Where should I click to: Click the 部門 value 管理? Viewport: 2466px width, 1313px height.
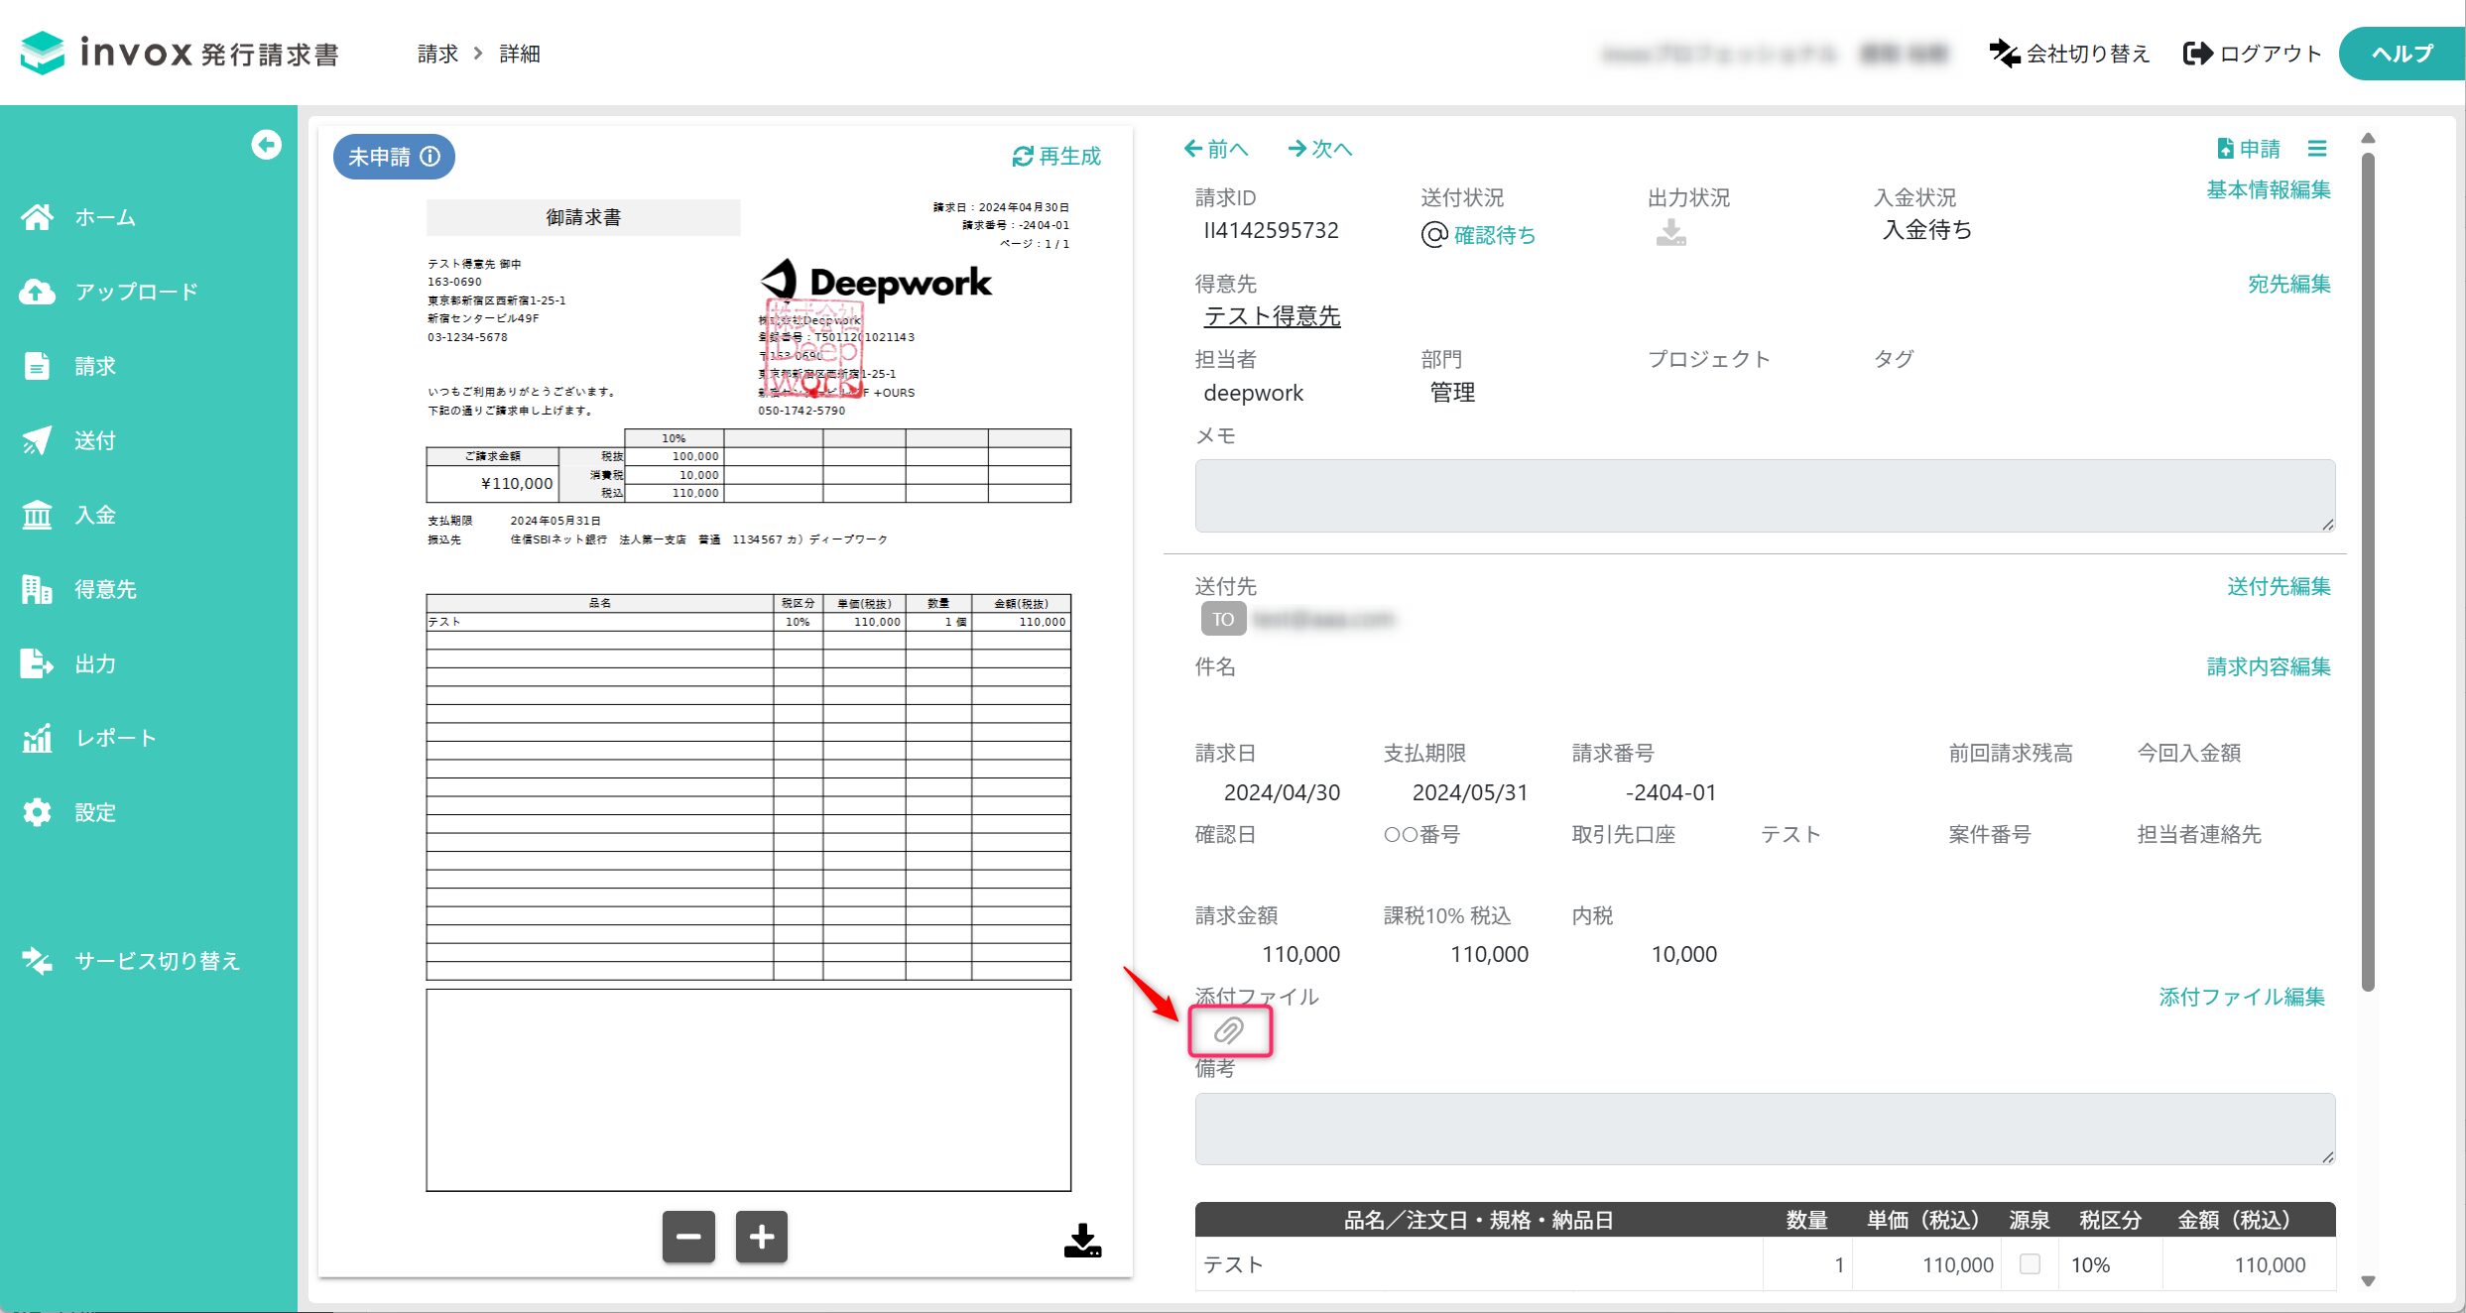click(x=1452, y=393)
